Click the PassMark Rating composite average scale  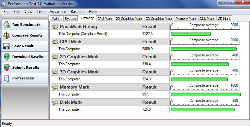205,26
